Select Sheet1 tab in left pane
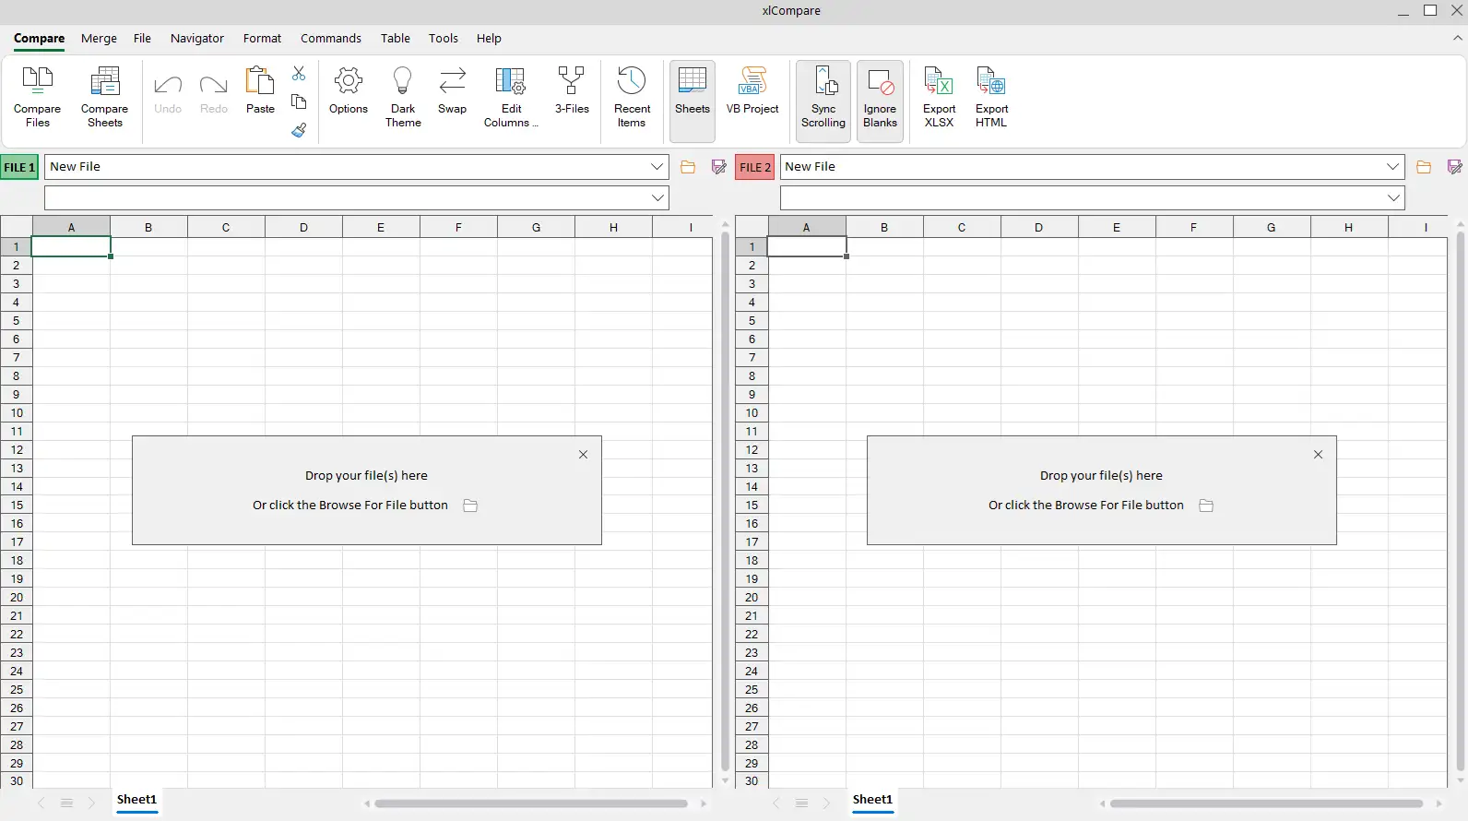1468x821 pixels. 136,800
